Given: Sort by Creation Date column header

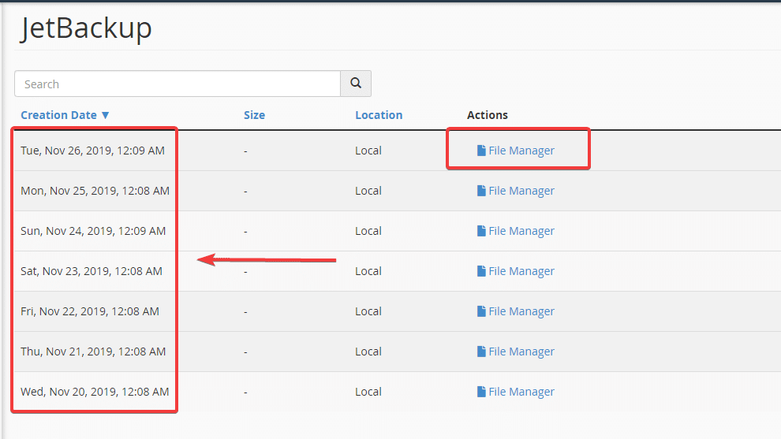Looking at the screenshot, I should click(59, 115).
